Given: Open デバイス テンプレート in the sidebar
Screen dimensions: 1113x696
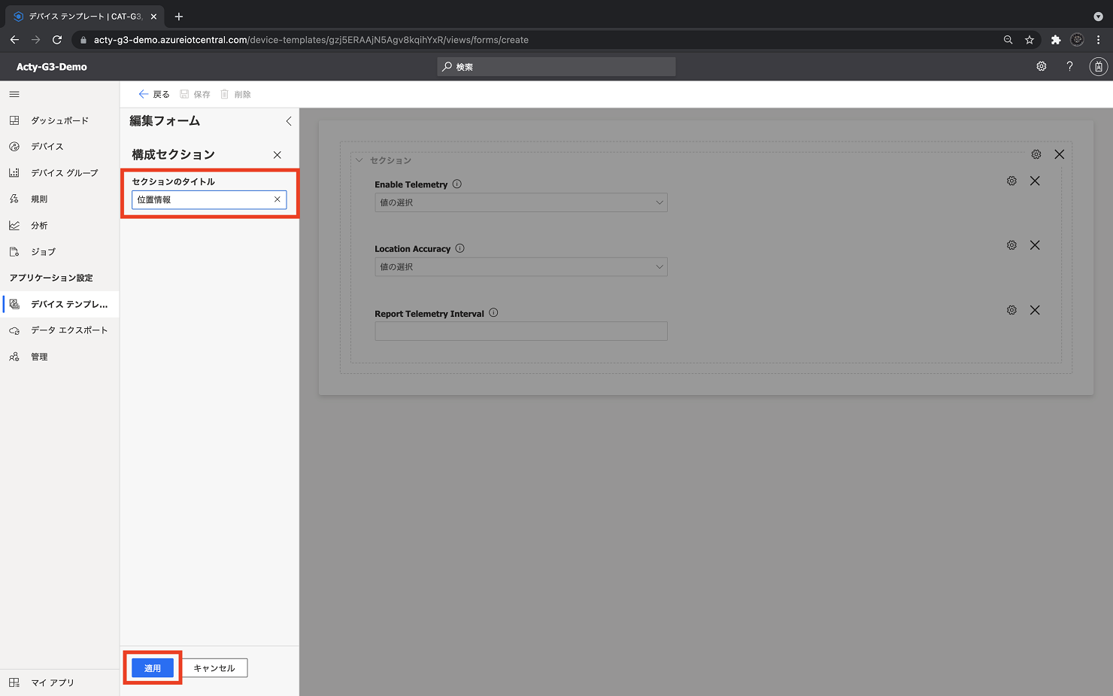Looking at the screenshot, I should point(59,304).
